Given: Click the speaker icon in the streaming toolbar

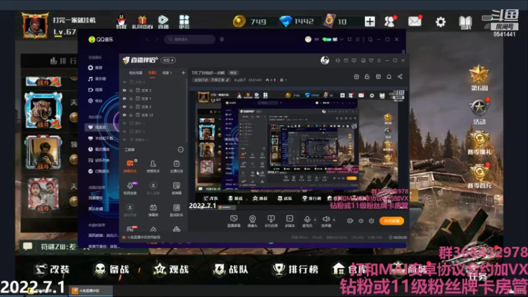Looking at the screenshot, I should [325, 219].
